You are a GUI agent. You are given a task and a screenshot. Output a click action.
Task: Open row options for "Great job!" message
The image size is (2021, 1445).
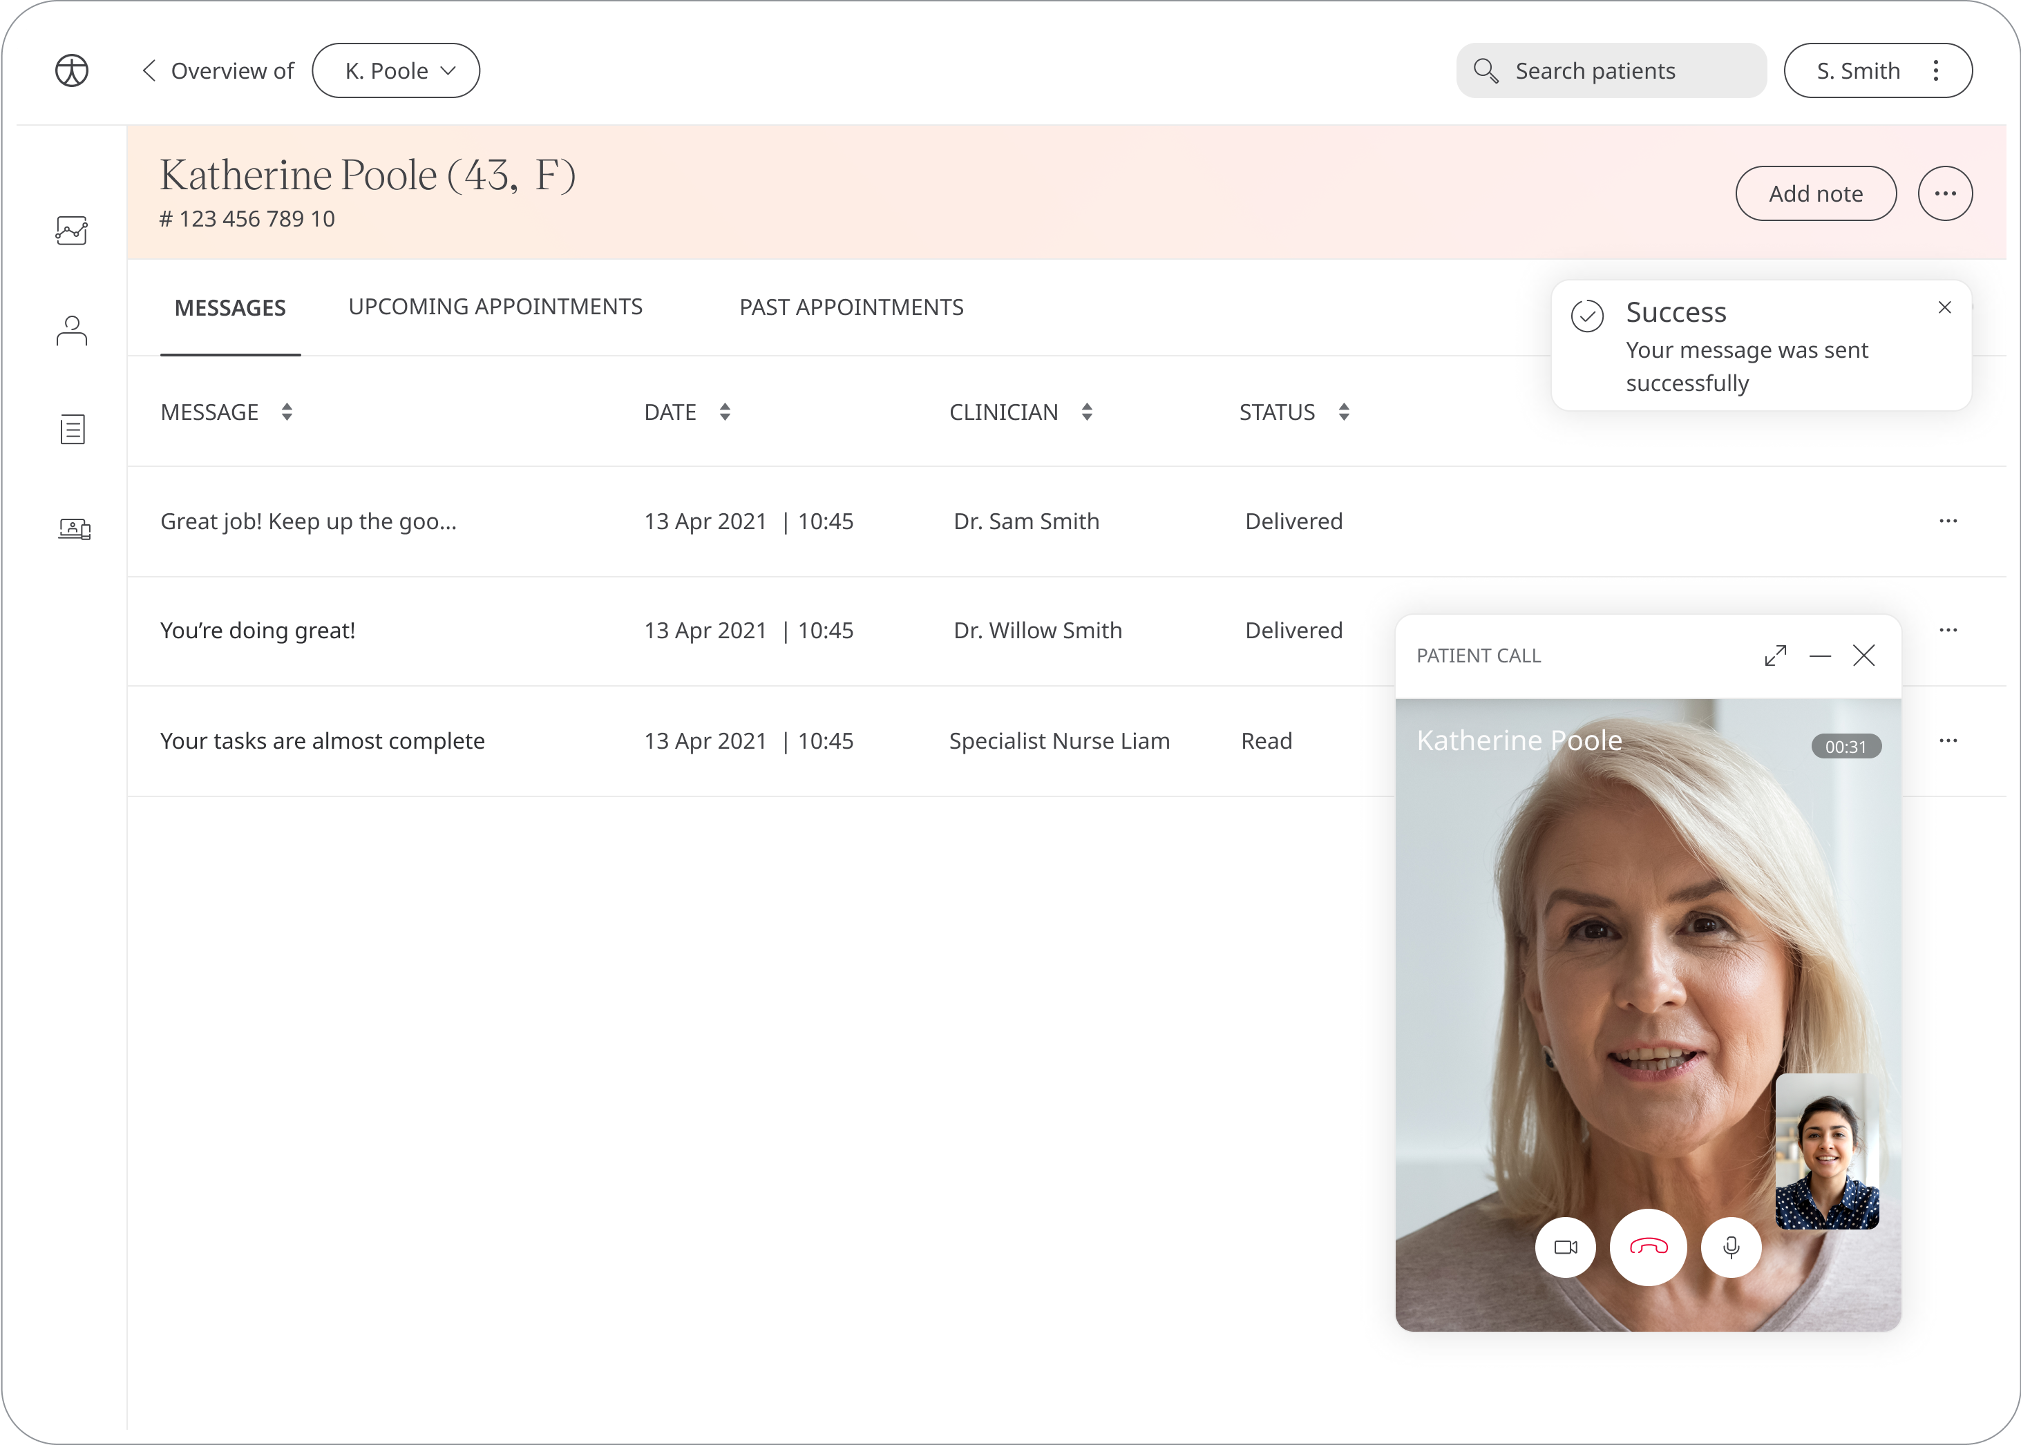1948,521
